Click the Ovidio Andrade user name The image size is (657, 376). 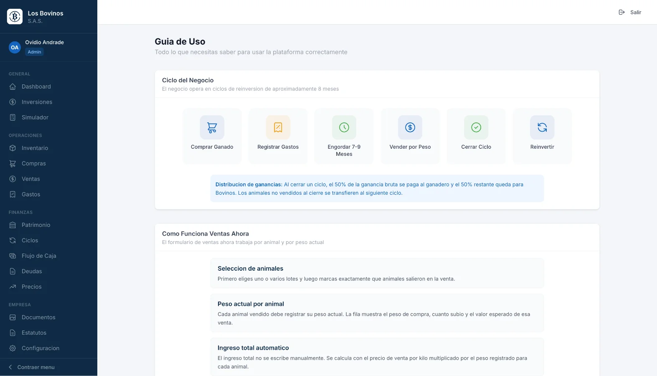pos(44,42)
